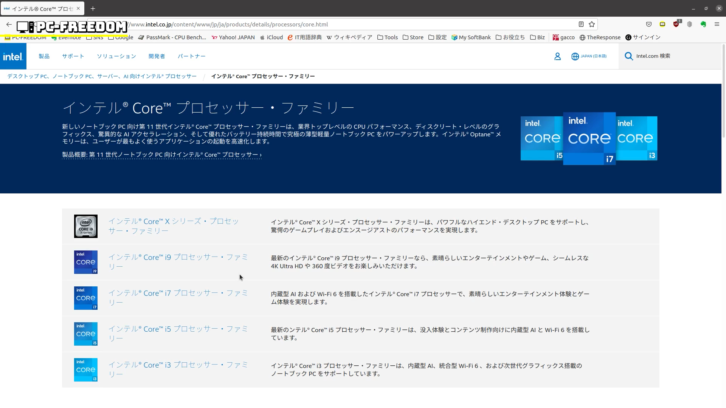Toggle reader view icon in the address bar
The width and height of the screenshot is (726, 408).
click(x=581, y=25)
